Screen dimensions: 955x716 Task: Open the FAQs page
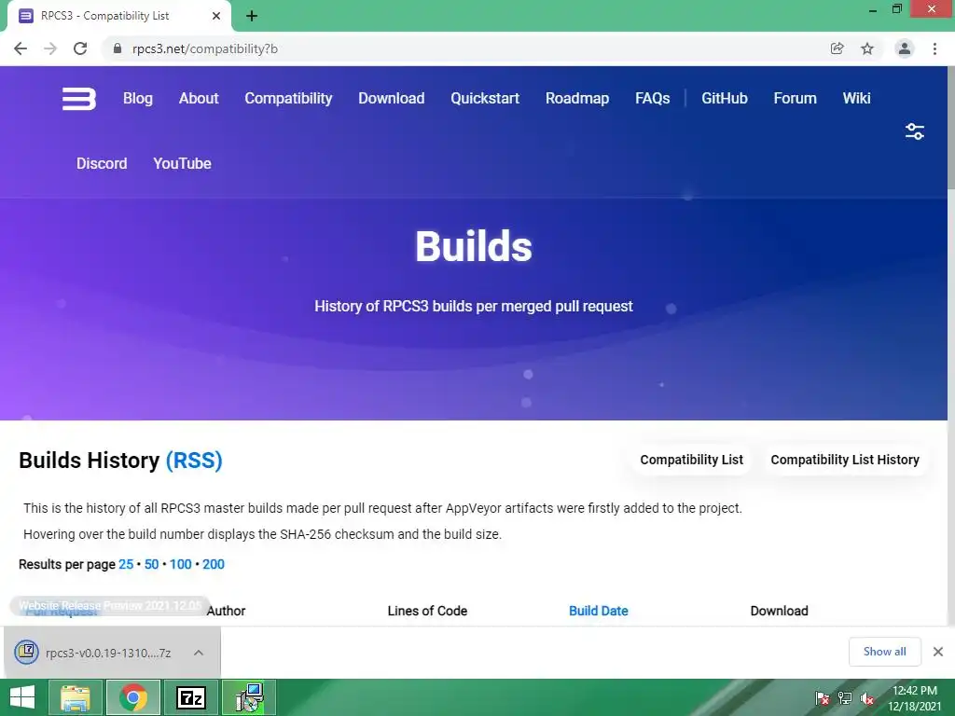coord(652,98)
